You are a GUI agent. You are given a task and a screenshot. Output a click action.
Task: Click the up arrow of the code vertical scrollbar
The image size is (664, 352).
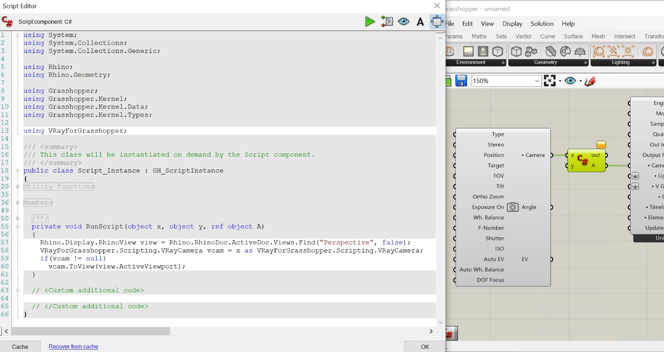point(441,38)
